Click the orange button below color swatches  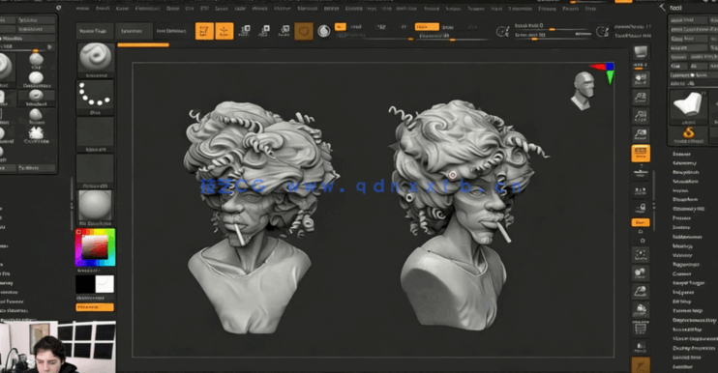point(95,307)
